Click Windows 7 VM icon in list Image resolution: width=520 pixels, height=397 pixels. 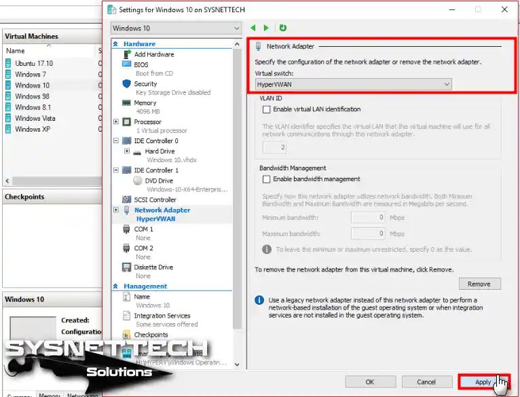pyautogui.click(x=8, y=74)
